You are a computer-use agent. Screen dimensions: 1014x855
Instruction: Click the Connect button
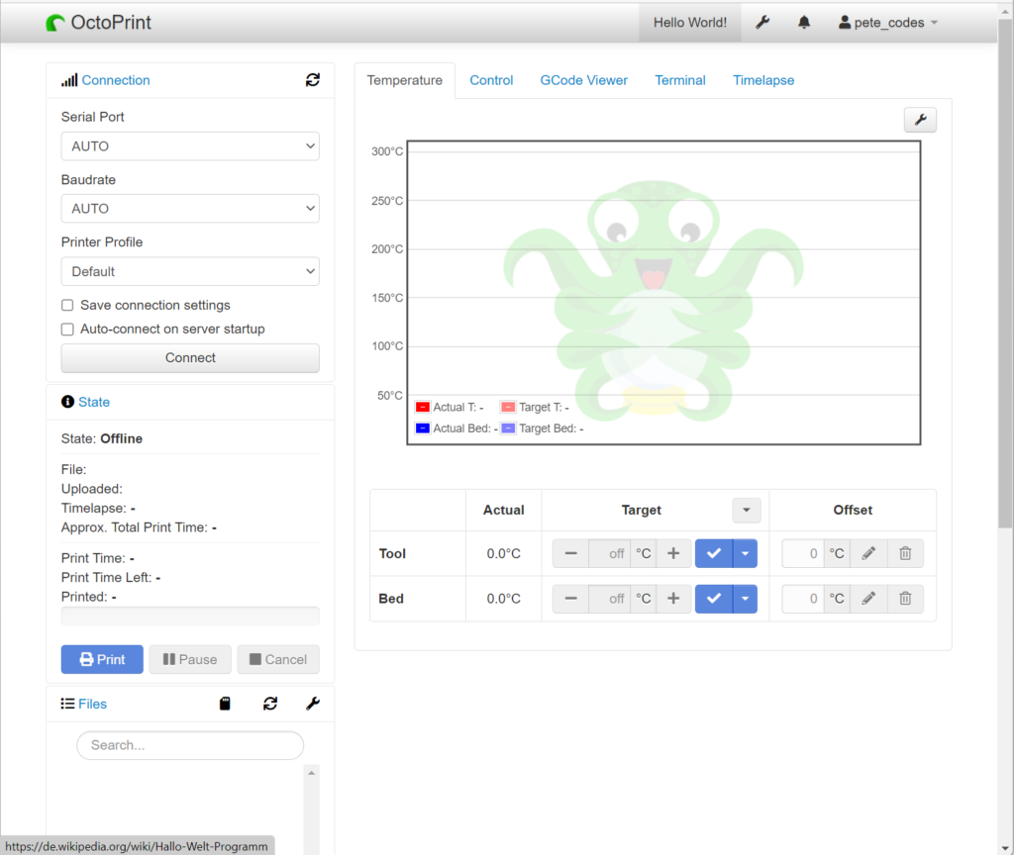(190, 358)
